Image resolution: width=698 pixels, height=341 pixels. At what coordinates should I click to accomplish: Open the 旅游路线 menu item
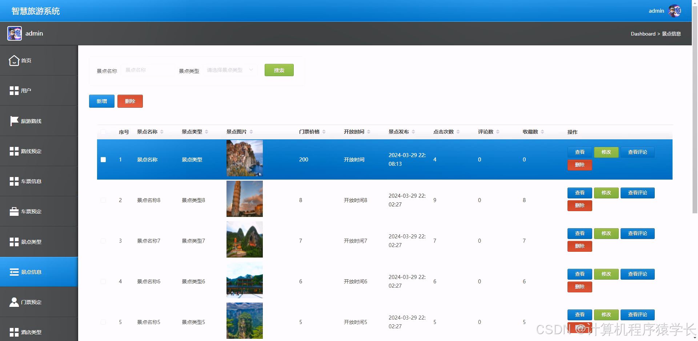pyautogui.click(x=39, y=121)
